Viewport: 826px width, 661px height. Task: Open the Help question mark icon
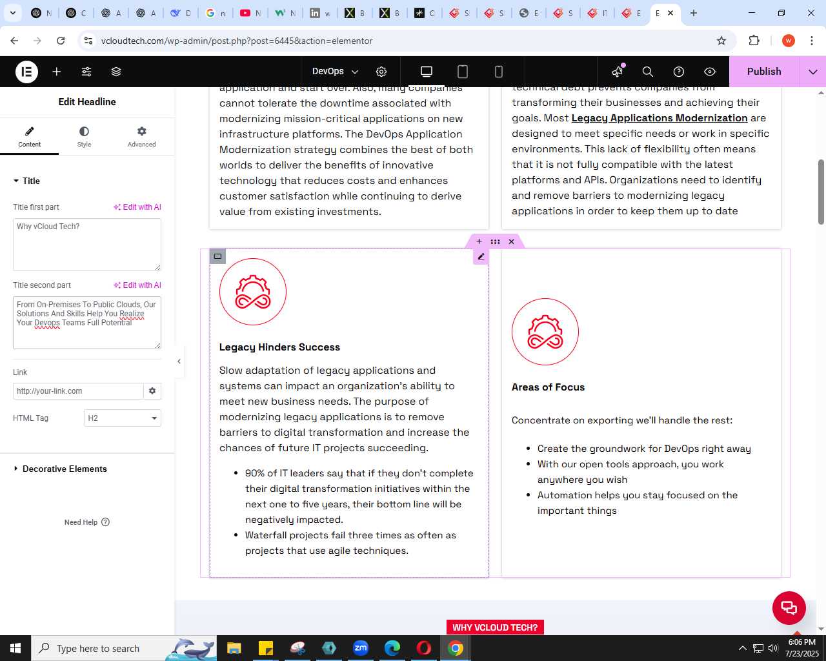coord(679,72)
